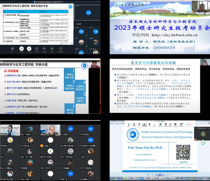Click the annotation pen icon in meeting toolbar

point(170,124)
